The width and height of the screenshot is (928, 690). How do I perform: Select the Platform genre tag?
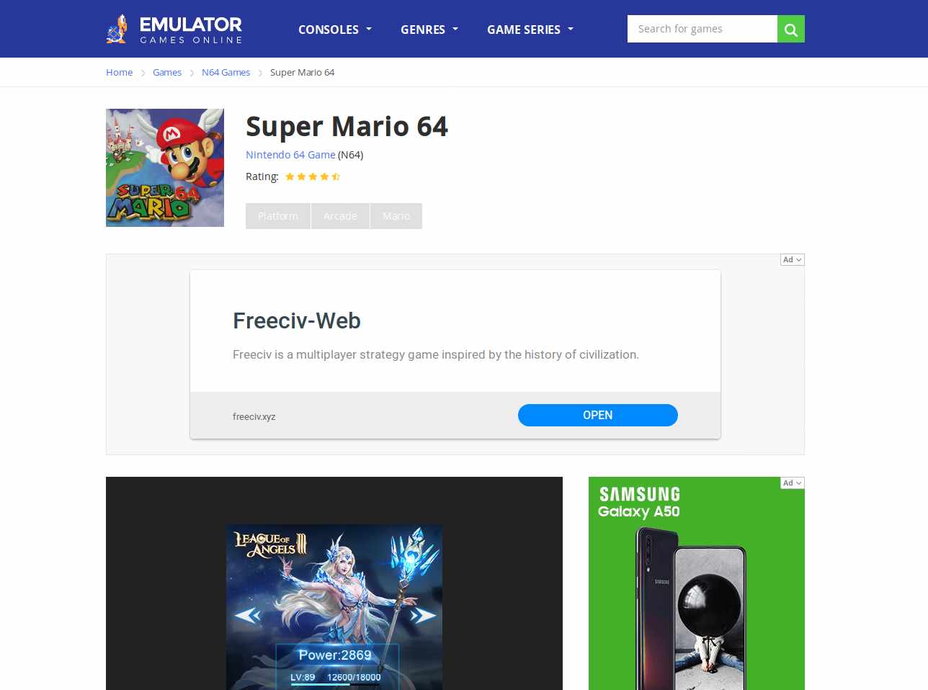(278, 216)
